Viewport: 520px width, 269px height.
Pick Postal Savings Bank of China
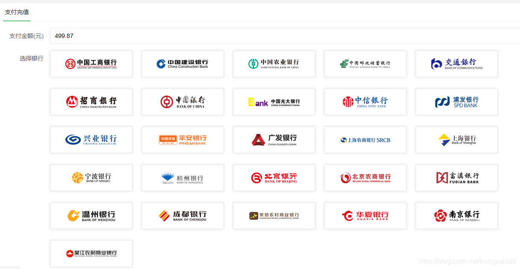(365, 64)
